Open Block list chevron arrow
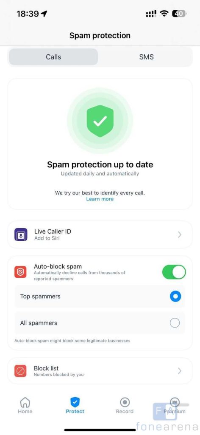 pos(180,371)
